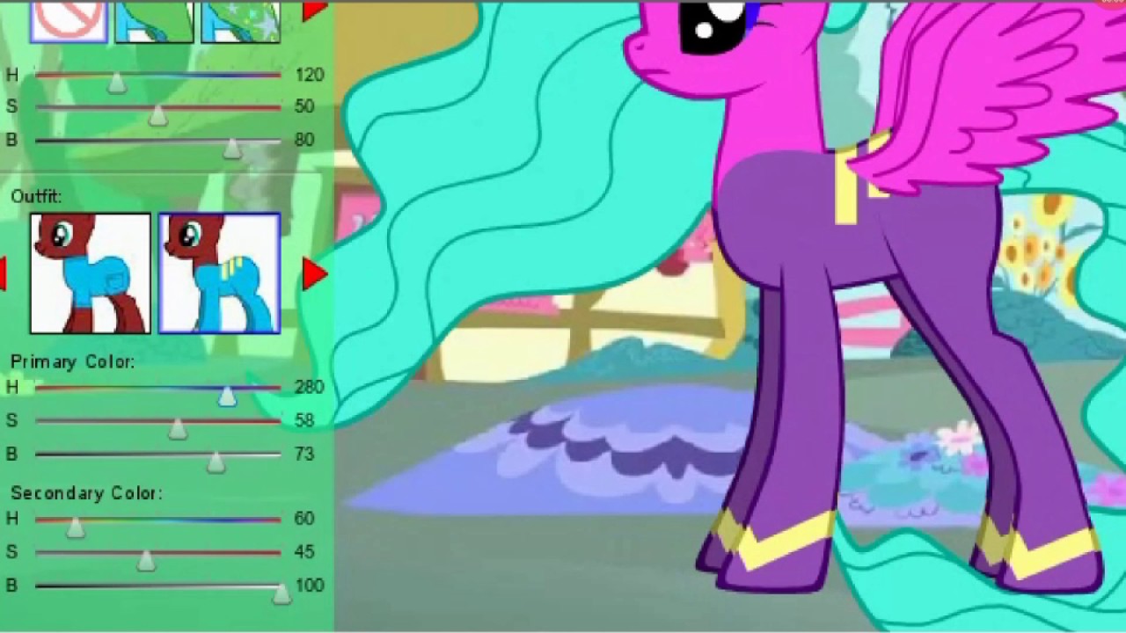This screenshot has height=633, width=1126.
Task: Adjust Primary Color S slider at 58
Action: point(178,429)
